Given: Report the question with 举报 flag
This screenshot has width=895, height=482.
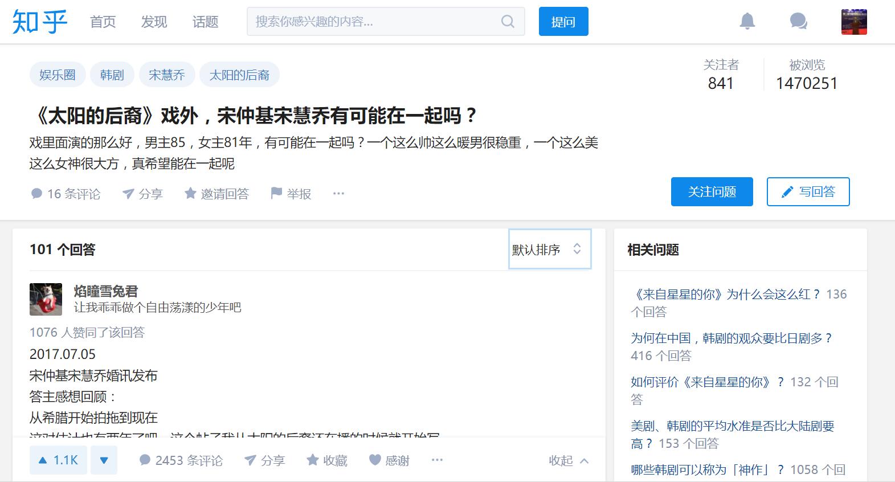Looking at the screenshot, I should [291, 194].
